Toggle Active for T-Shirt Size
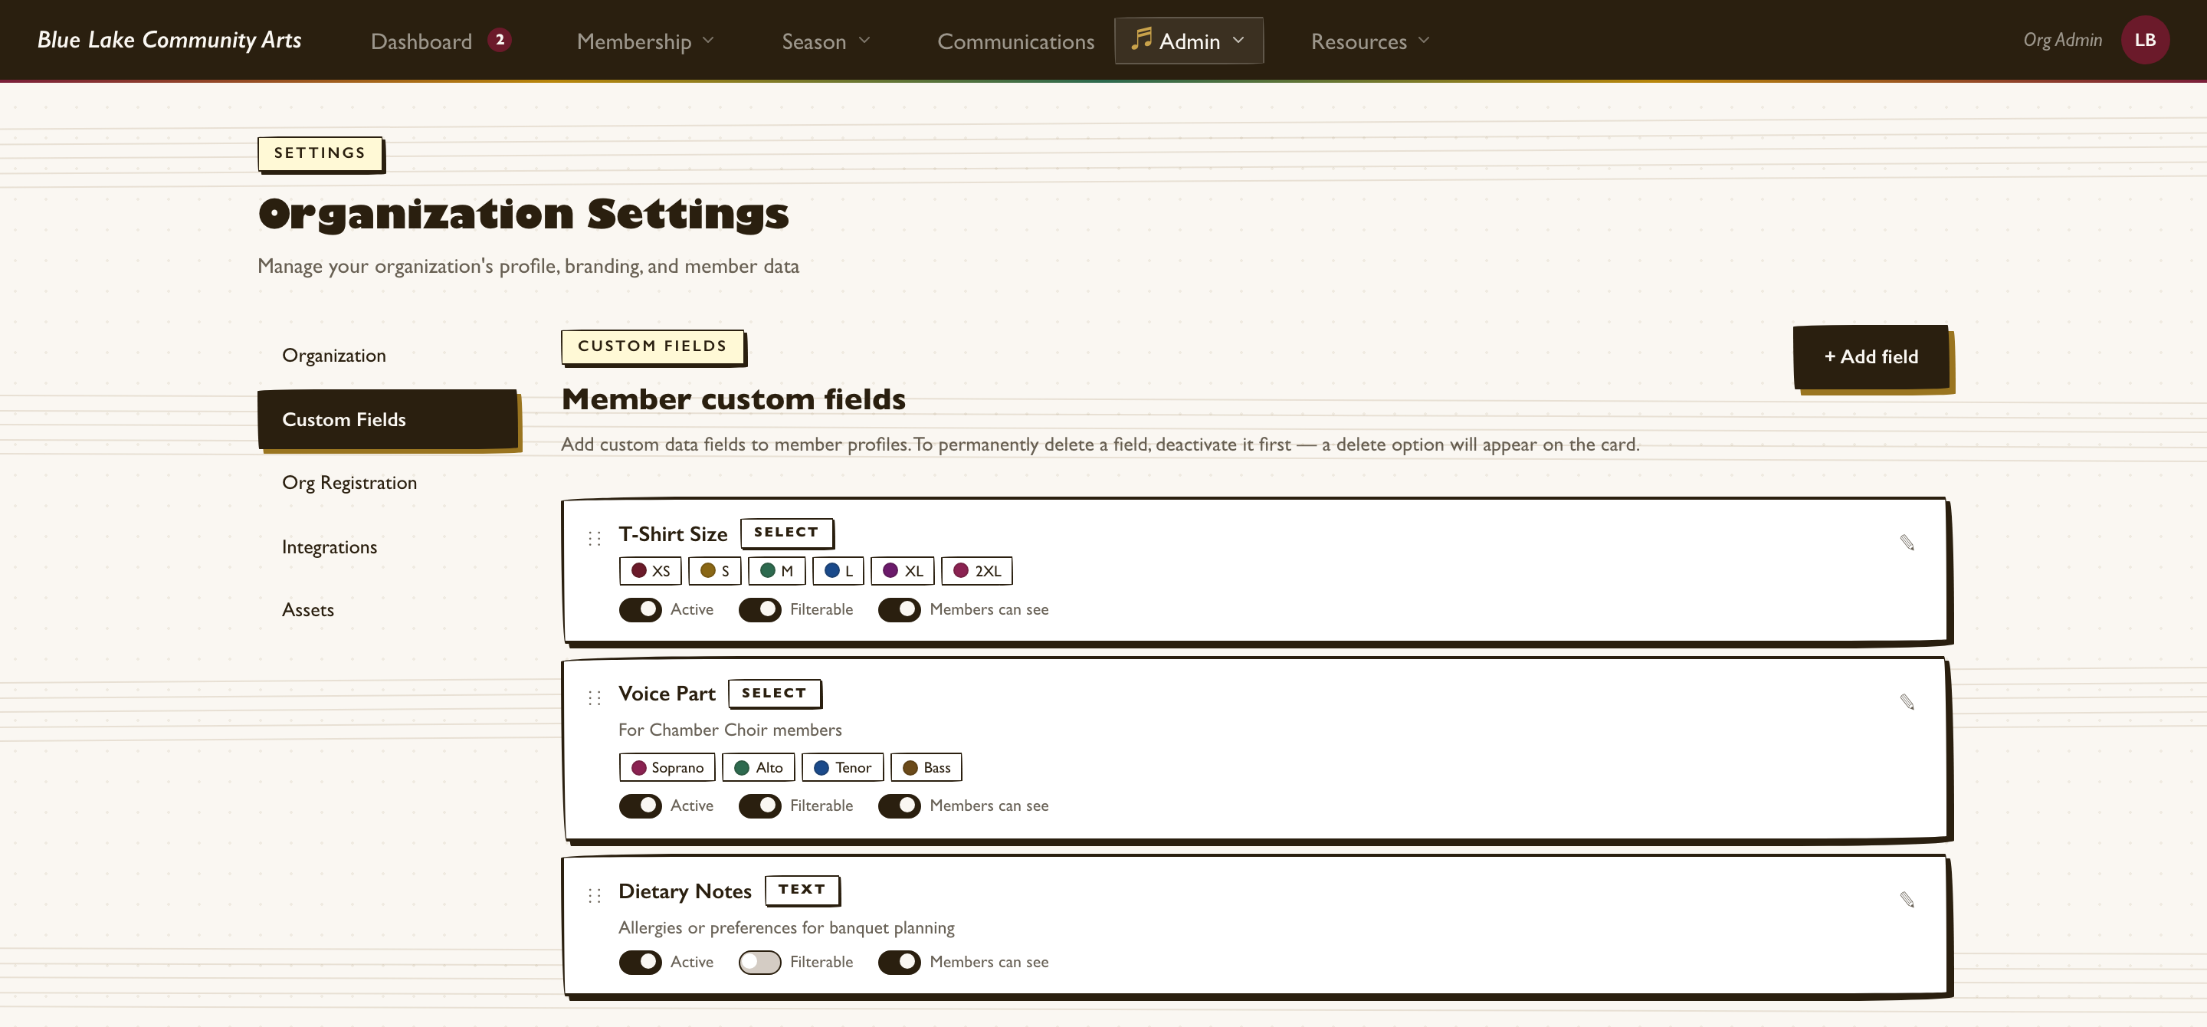The width and height of the screenshot is (2207, 1027). point(640,610)
